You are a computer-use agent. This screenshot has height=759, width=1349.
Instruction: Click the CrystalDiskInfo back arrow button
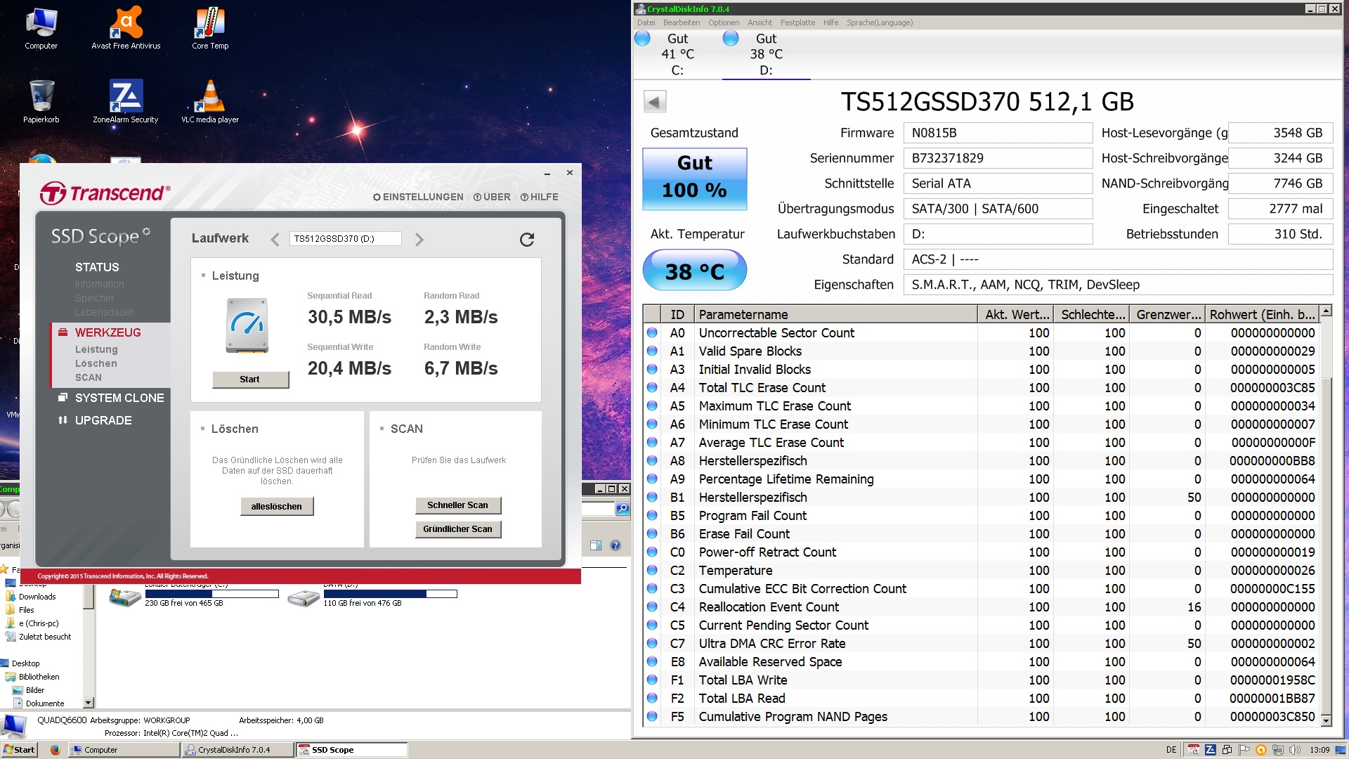655,102
